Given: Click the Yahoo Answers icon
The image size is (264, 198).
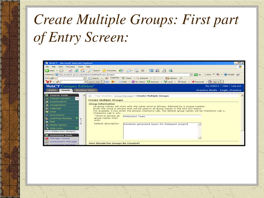Looking at the screenshot, I should click(x=148, y=82).
